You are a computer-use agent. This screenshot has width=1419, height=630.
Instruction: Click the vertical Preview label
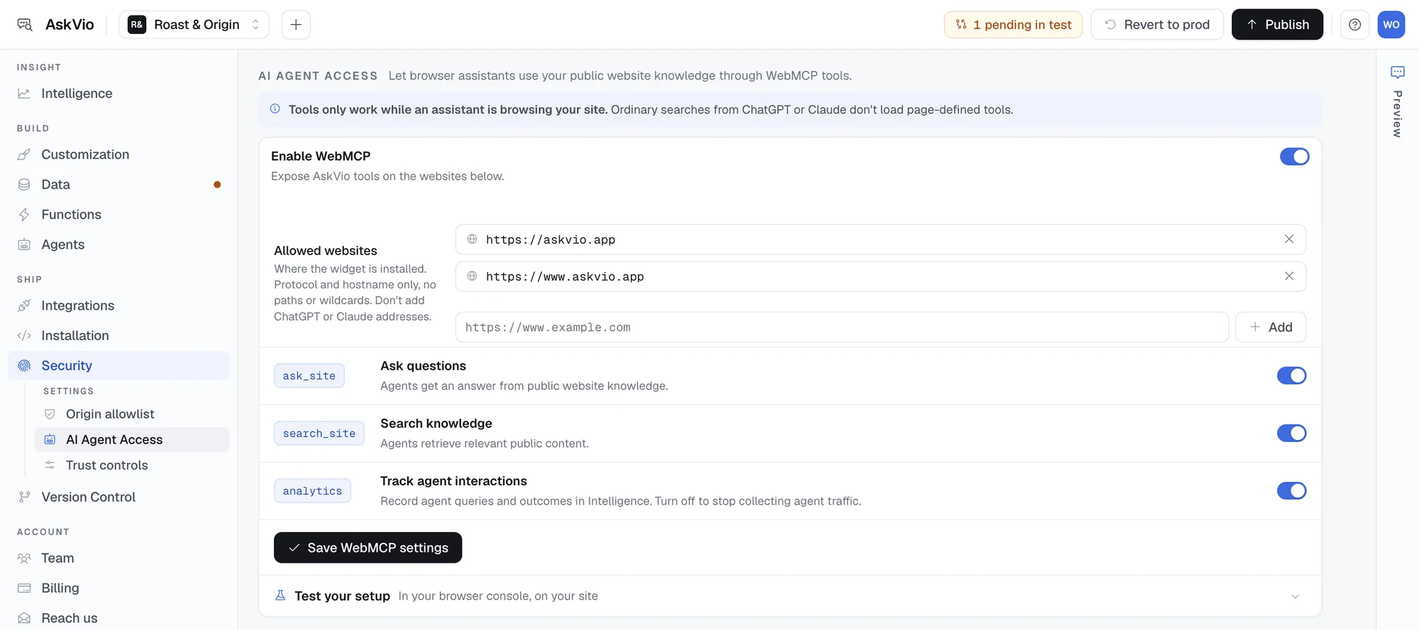pyautogui.click(x=1397, y=114)
